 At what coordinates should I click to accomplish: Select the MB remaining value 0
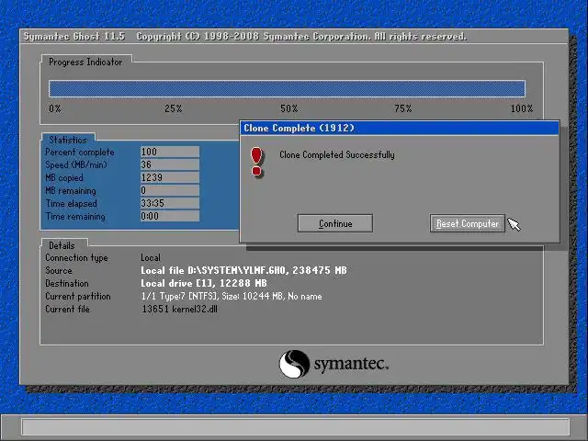(x=169, y=190)
